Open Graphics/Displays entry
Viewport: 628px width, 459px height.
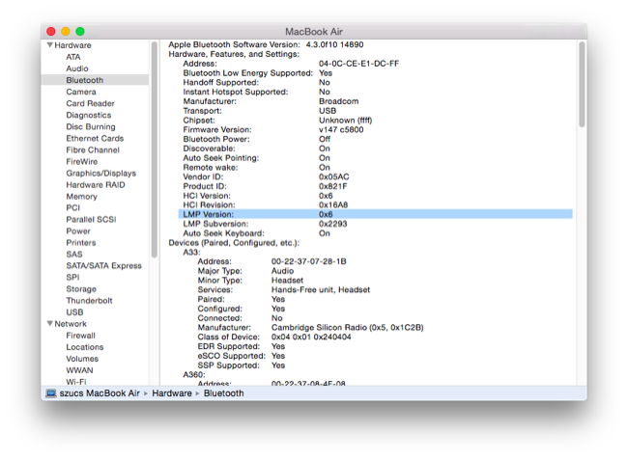(100, 173)
